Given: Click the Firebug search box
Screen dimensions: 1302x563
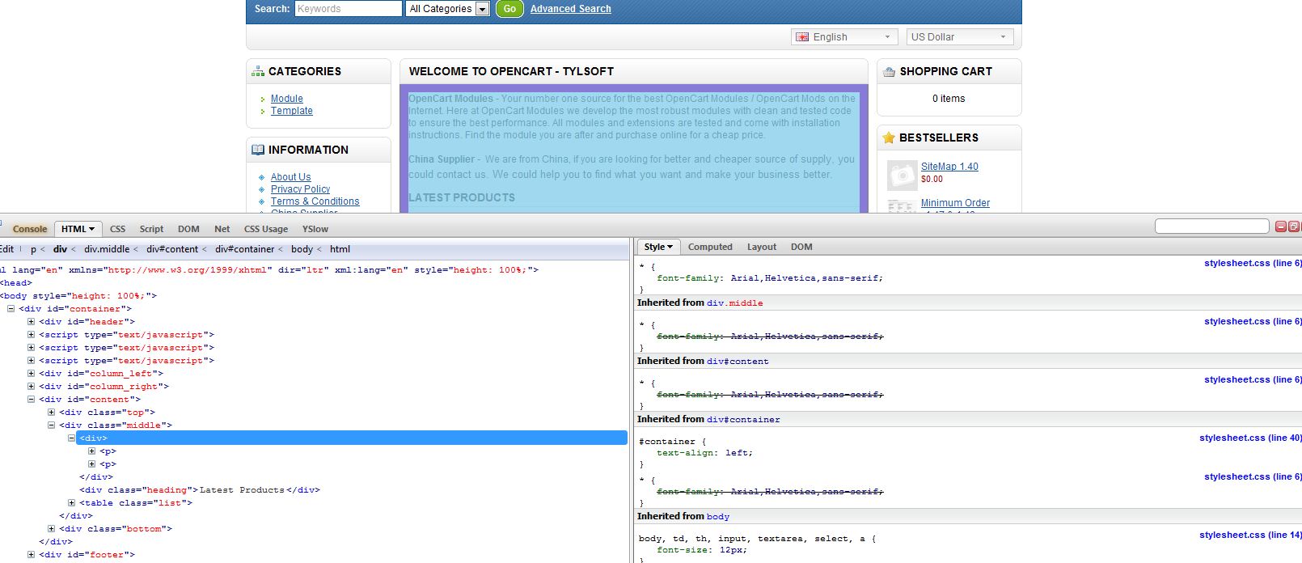Looking at the screenshot, I should (x=1211, y=226).
